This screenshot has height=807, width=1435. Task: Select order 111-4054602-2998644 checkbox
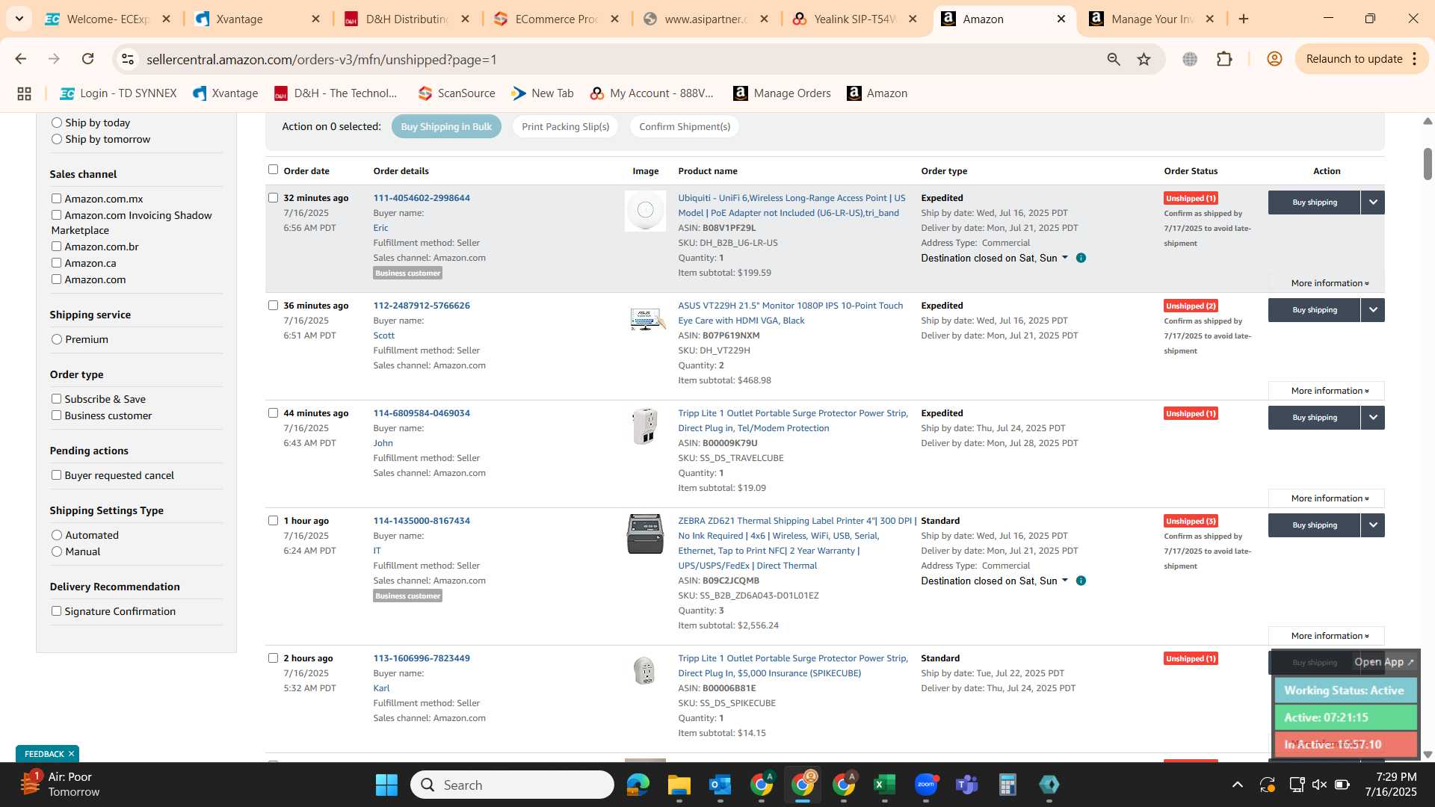coord(273,198)
